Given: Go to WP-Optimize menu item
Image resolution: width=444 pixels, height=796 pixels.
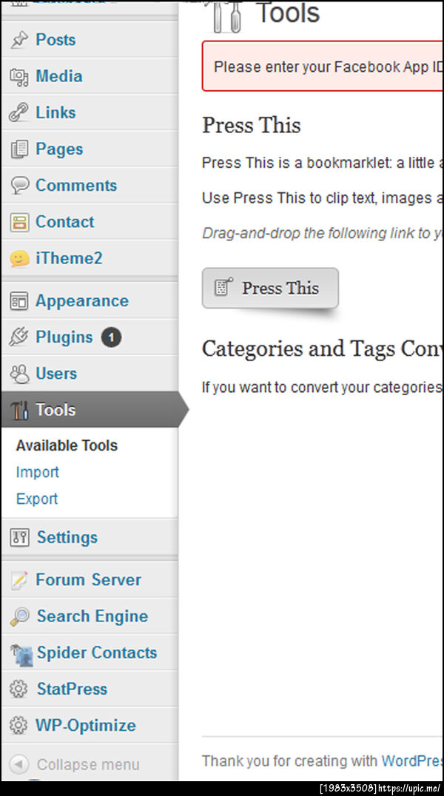Looking at the screenshot, I should pyautogui.click(x=86, y=726).
